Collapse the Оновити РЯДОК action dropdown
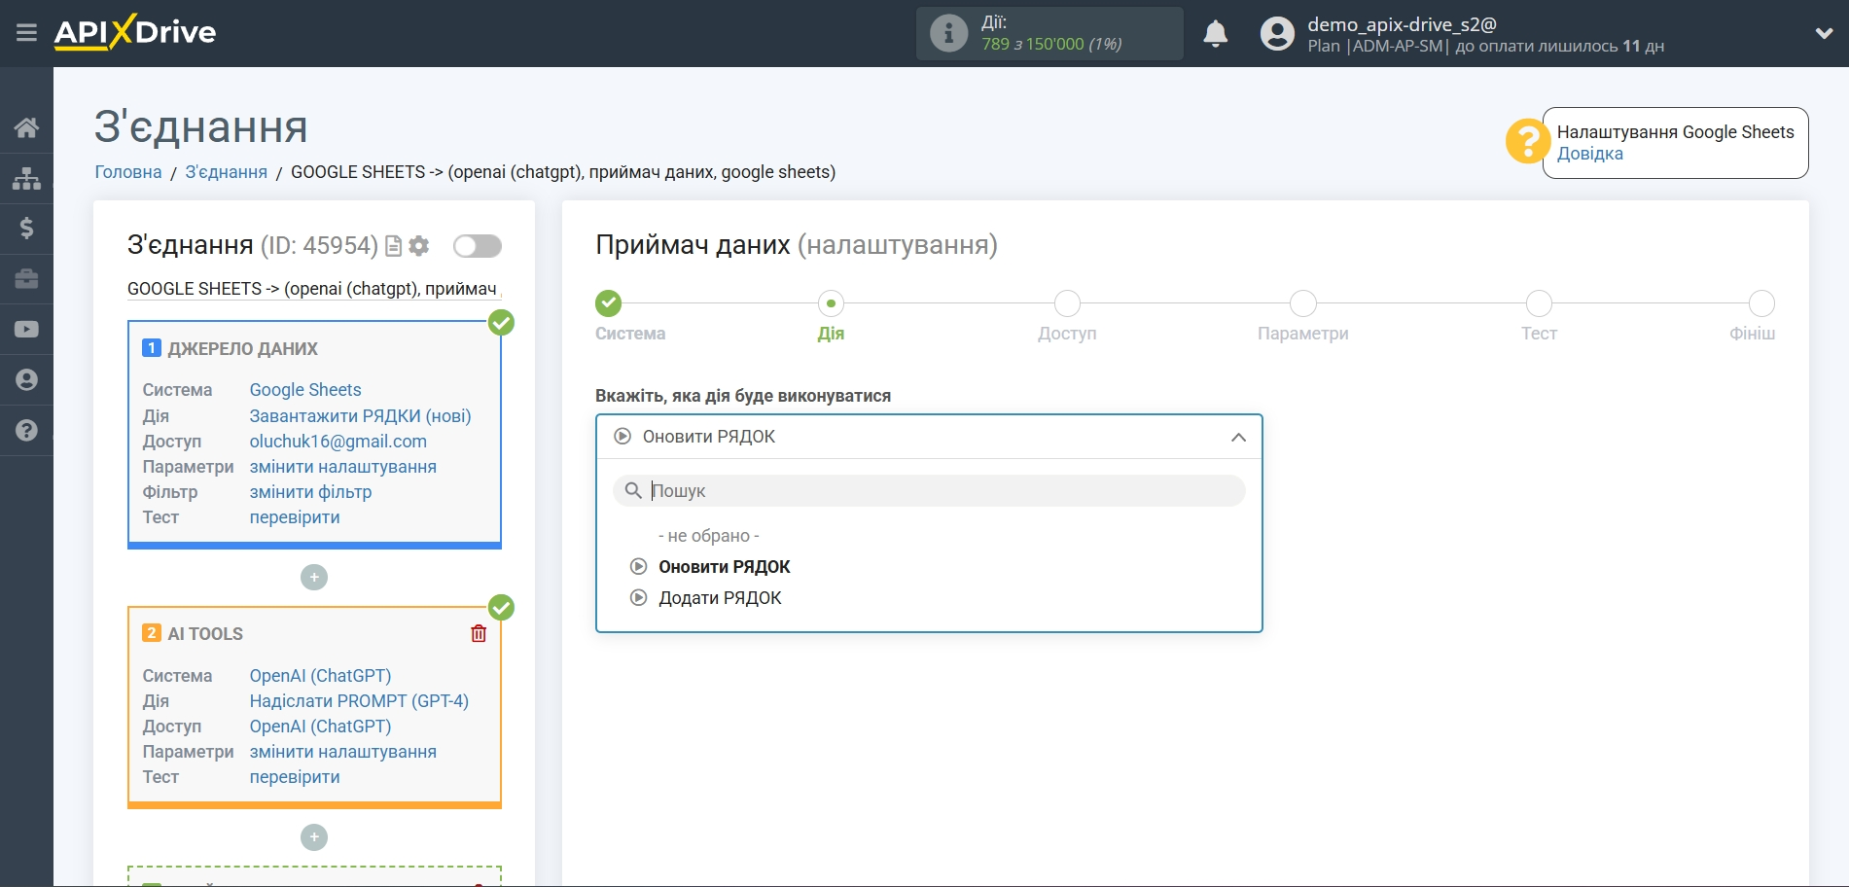This screenshot has height=887, width=1849. (929, 437)
